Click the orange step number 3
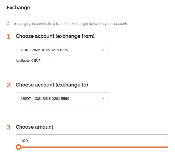175x153 pixels. 9,127
